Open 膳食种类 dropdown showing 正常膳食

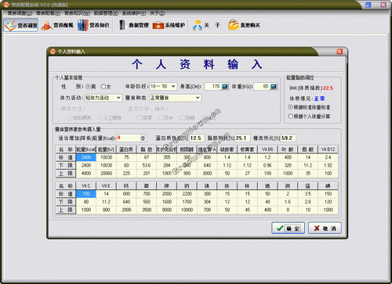pos(176,98)
